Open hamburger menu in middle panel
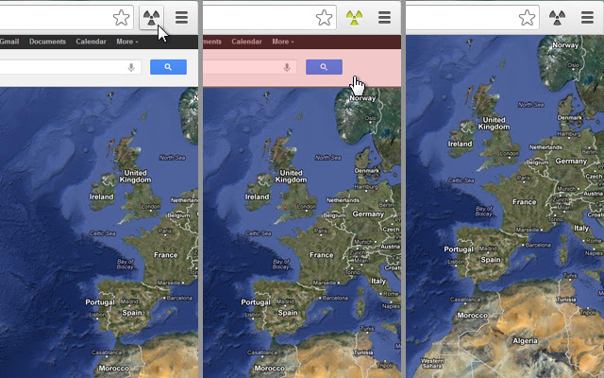604x378 pixels. point(384,18)
